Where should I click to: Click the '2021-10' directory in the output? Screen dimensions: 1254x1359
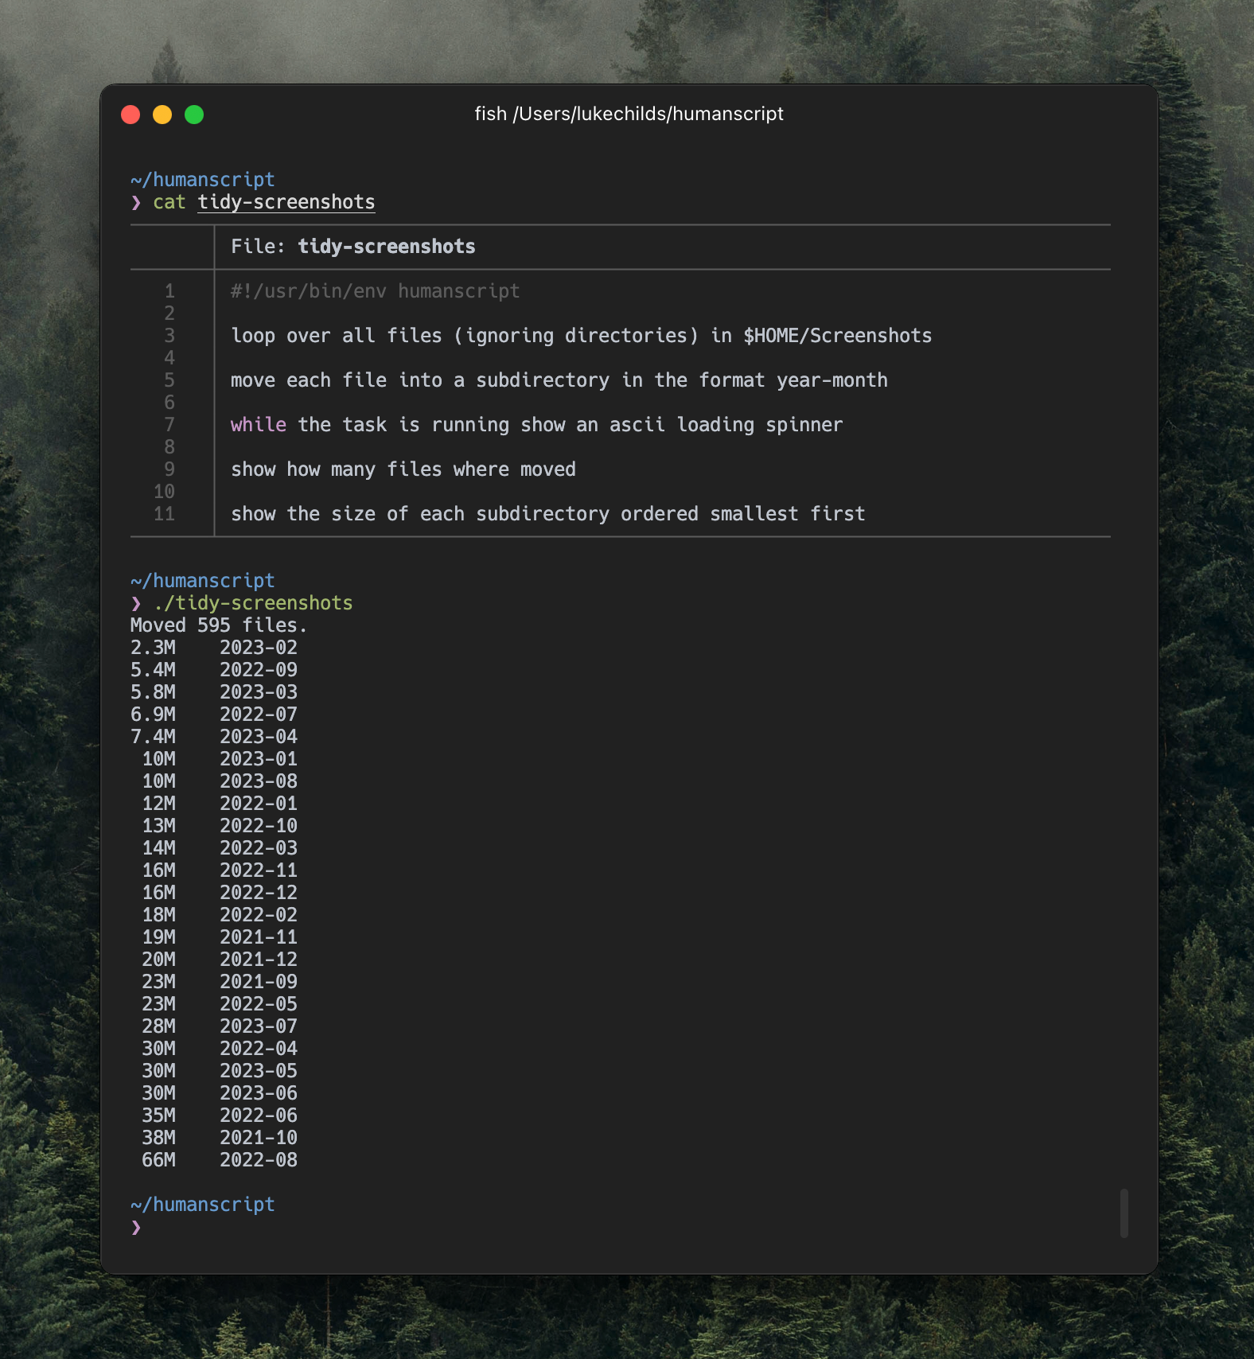(259, 1138)
